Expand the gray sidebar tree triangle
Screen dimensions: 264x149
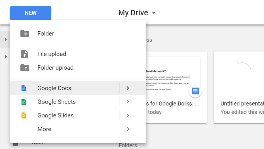[6, 57]
